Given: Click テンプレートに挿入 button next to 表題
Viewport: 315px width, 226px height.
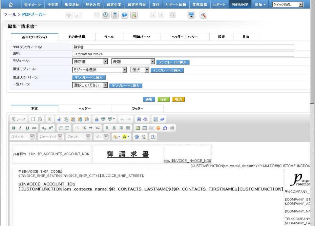Looking at the screenshot, I should coord(173,62).
